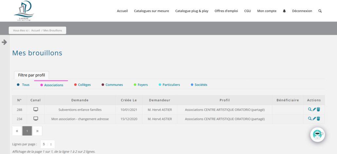
Task: Click the magnifier view icon for request 288
Action: [x=310, y=110]
